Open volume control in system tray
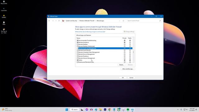The width and height of the screenshot is (199, 112). pyautogui.click(x=187, y=110)
